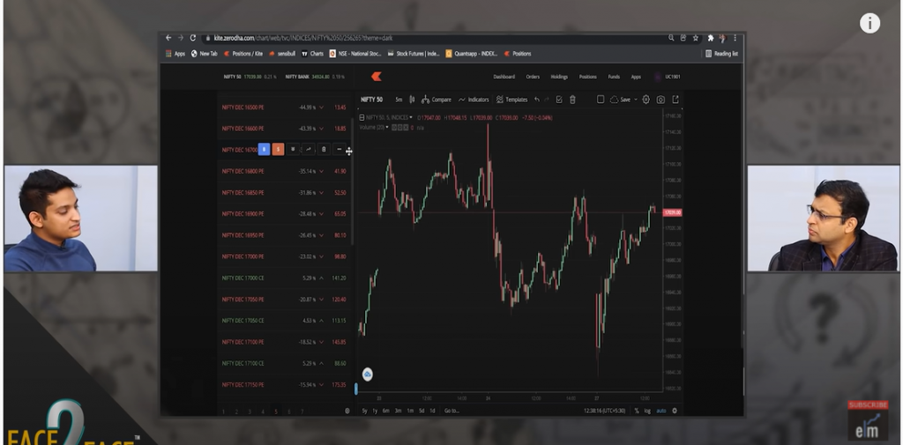Collapse legend using icon beside NIFTY 50, 5, INDICES
903x445 pixels.
click(362, 117)
